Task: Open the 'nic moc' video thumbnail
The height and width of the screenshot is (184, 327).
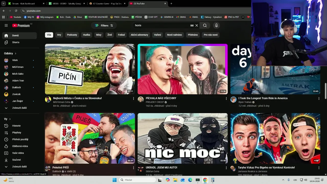Action: pyautogui.click(x=183, y=138)
